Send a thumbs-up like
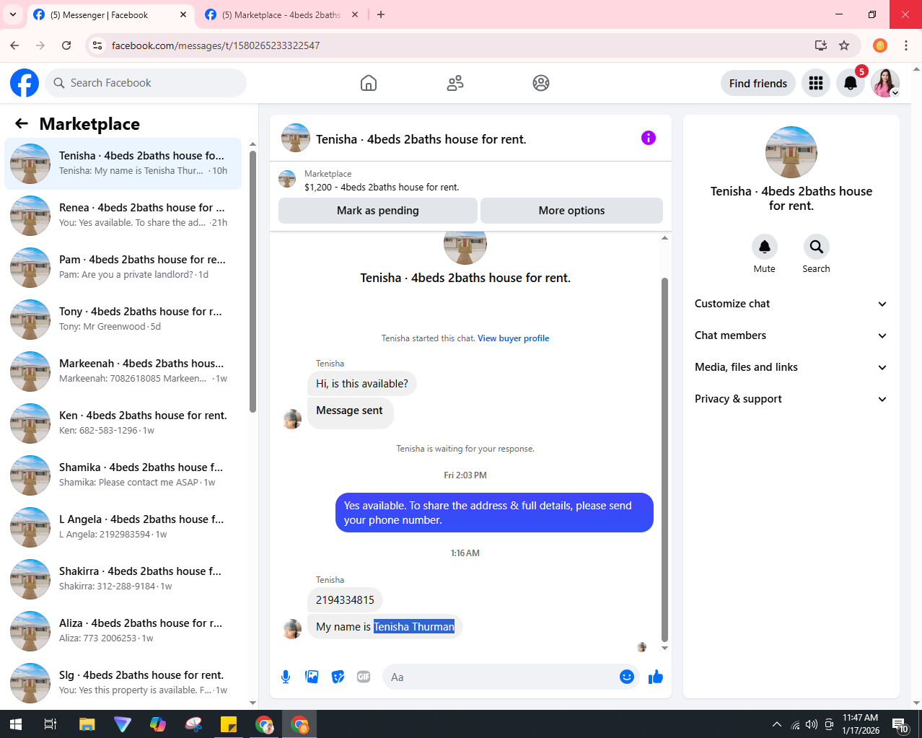This screenshot has width=922, height=738. pos(656,677)
